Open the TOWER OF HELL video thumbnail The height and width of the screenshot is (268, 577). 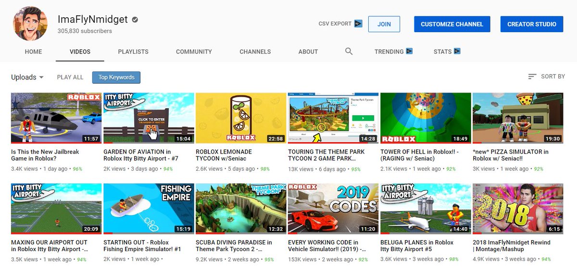coord(426,118)
